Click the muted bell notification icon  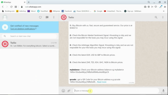[5, 27]
